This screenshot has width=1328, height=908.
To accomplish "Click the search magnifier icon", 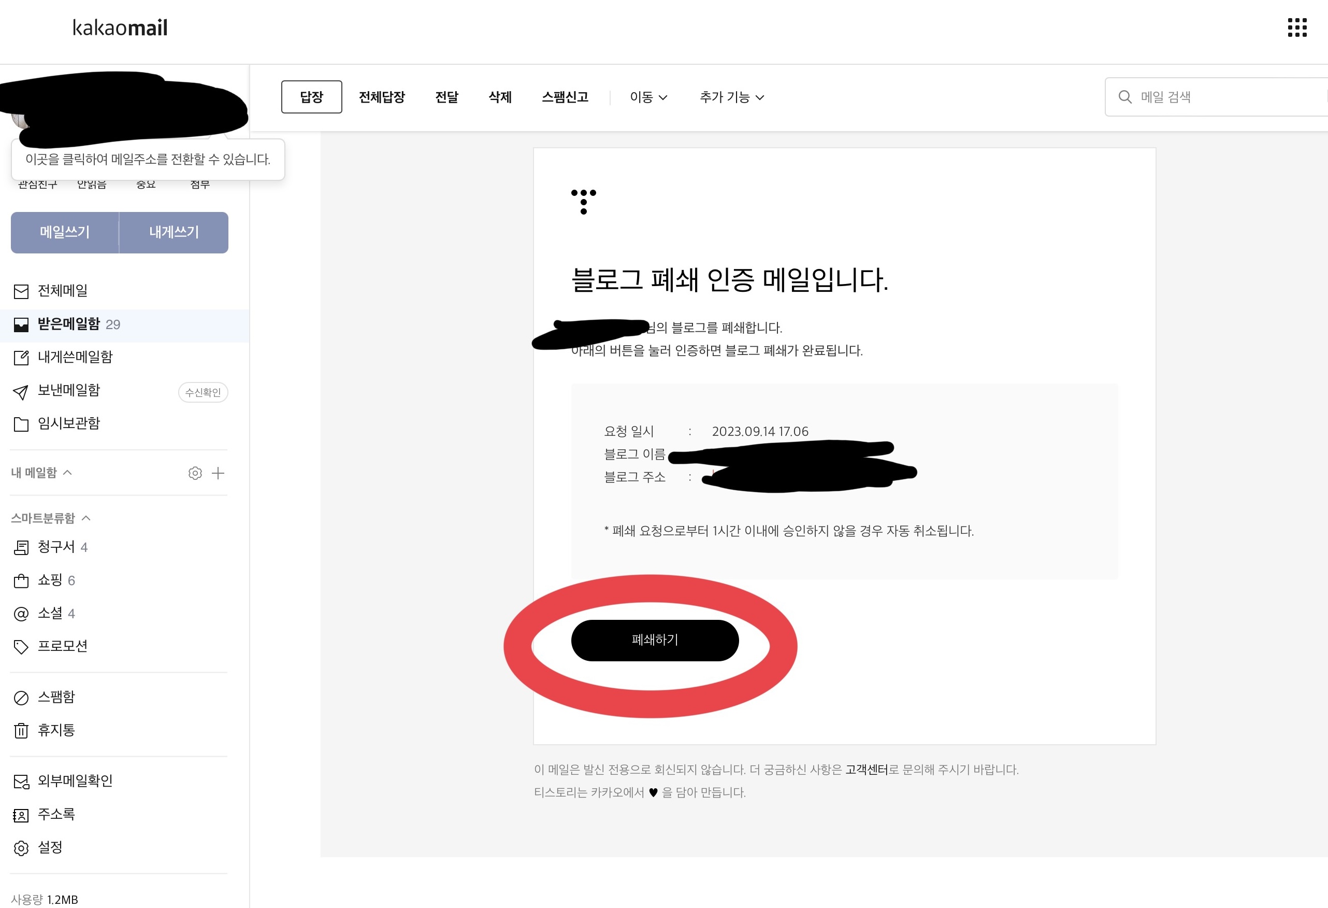I will tap(1124, 97).
